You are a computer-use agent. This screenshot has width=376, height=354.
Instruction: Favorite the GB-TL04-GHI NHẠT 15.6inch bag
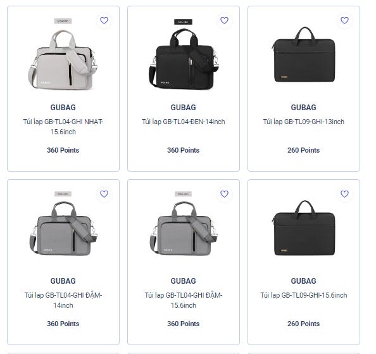pos(104,21)
